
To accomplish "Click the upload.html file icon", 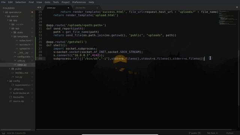I will (x=17, y=48).
